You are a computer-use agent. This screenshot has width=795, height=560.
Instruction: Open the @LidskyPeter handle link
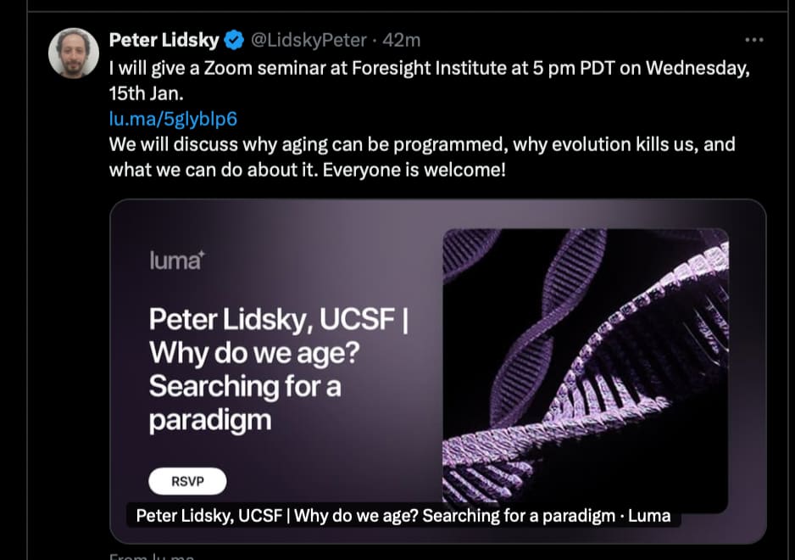point(309,40)
